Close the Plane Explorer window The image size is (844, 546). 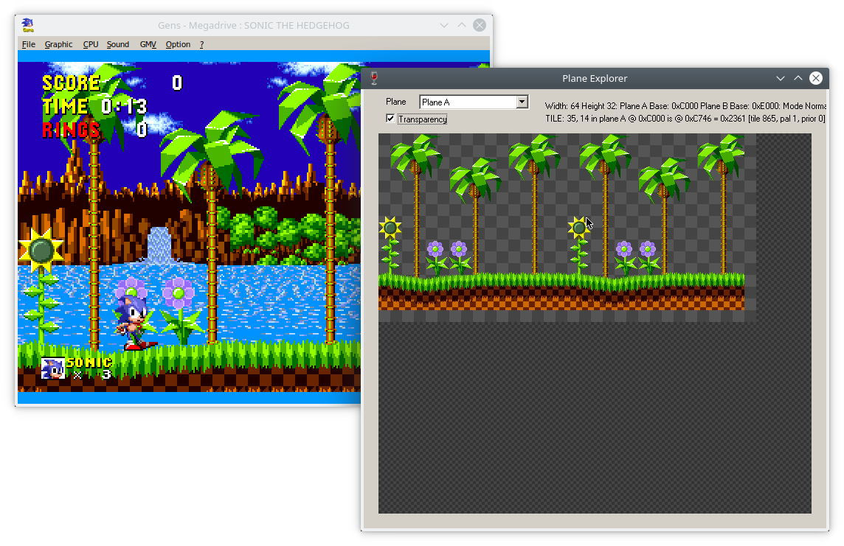click(x=816, y=78)
